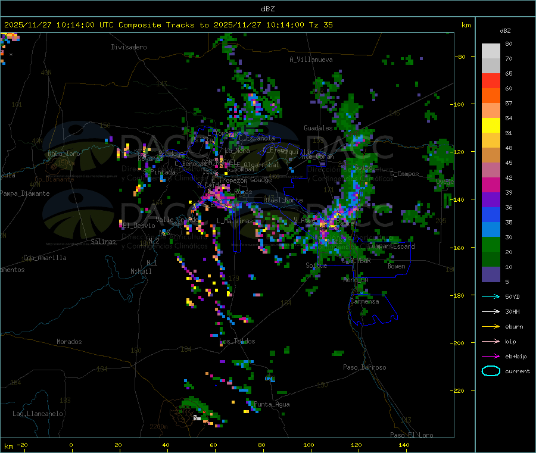Viewport: 536px width, 453px height.
Task: Click the 35 dBZ blue color swatch
Action: 491,230
